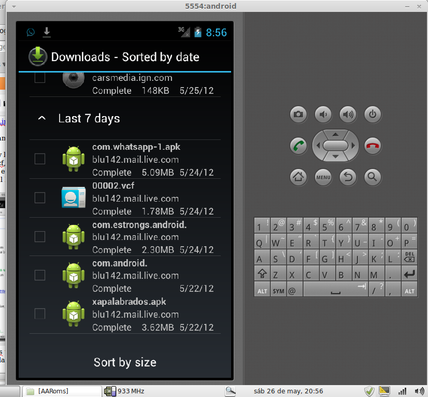Click the D-pad left arrow
Viewport: 428px width, 397px height.
pos(318,146)
